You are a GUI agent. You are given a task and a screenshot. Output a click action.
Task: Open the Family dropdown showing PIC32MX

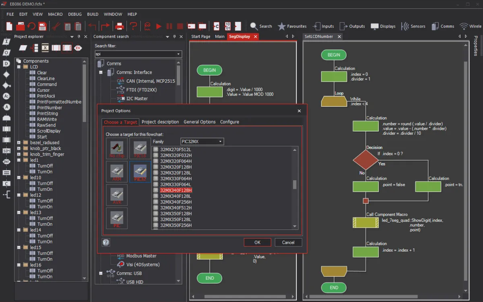[202, 141]
